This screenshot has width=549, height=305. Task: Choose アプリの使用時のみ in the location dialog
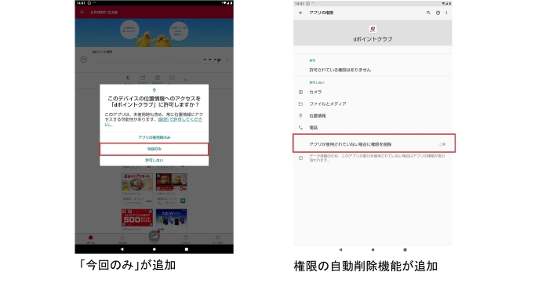pyautogui.click(x=154, y=137)
